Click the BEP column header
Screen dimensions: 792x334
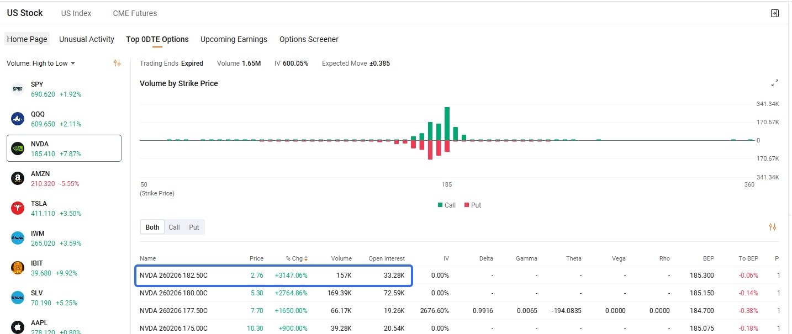pyautogui.click(x=708, y=258)
